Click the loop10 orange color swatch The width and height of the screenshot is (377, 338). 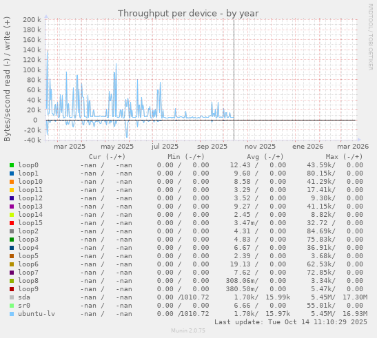point(12,182)
